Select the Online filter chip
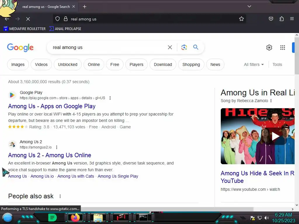The image size is (299, 224). point(94,64)
